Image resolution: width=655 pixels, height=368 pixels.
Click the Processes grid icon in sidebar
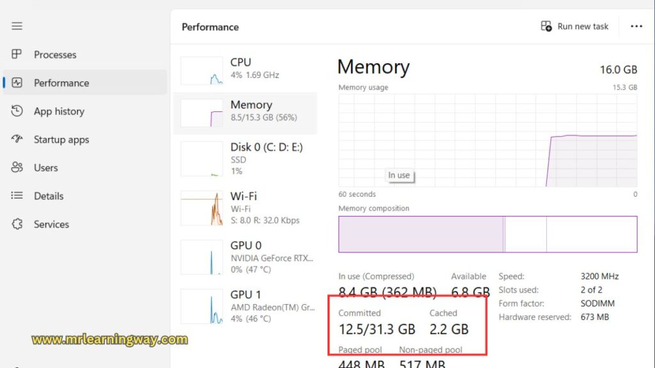click(x=17, y=55)
